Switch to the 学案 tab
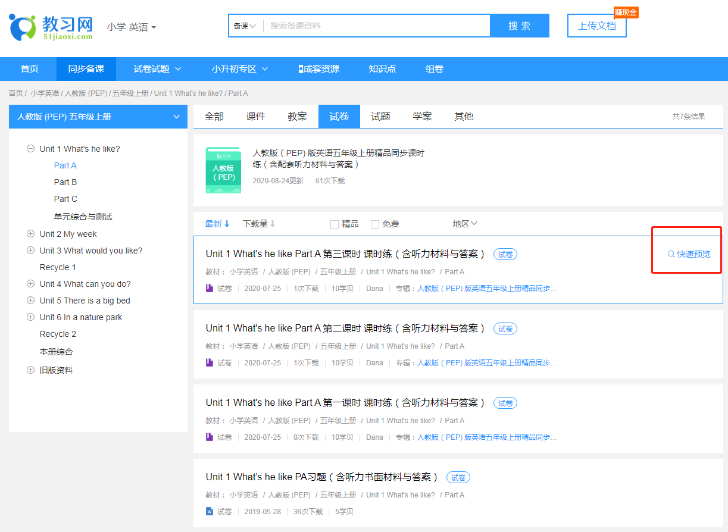728x532 pixels. (423, 117)
